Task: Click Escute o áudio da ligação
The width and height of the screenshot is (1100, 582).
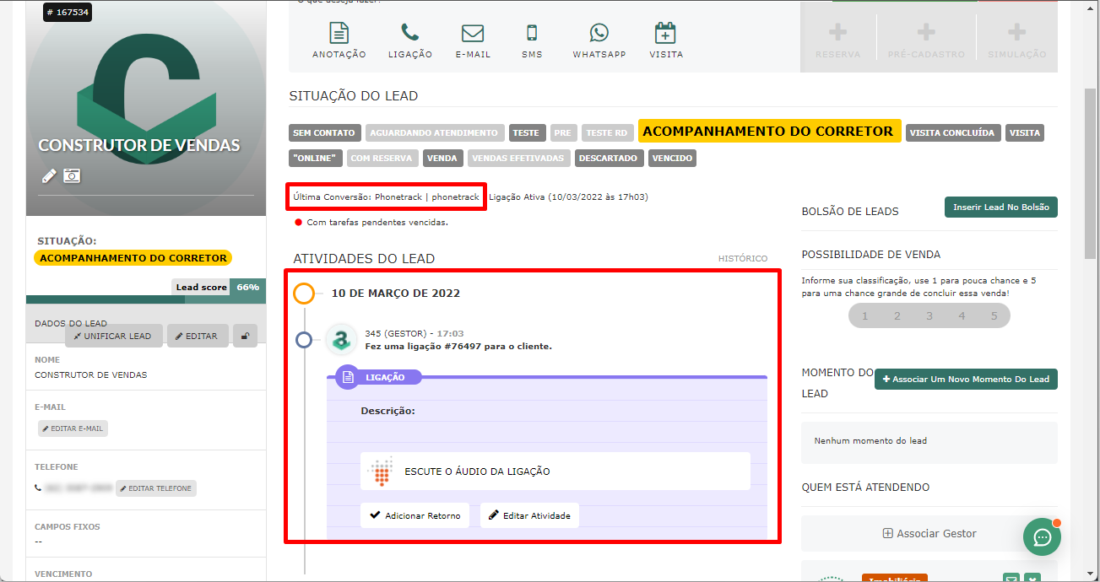Action: click(555, 472)
